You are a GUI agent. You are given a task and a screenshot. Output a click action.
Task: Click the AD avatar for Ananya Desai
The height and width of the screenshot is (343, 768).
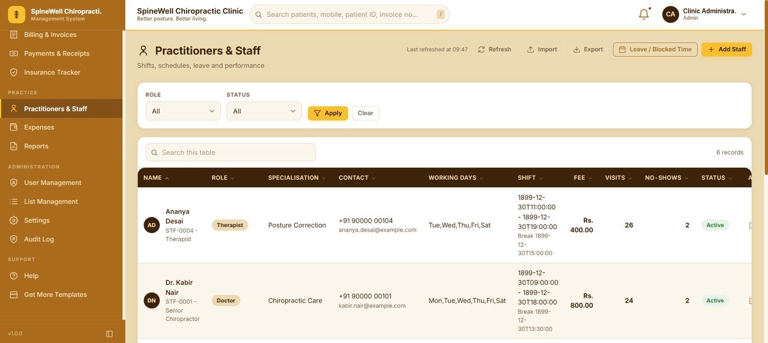[x=152, y=225]
